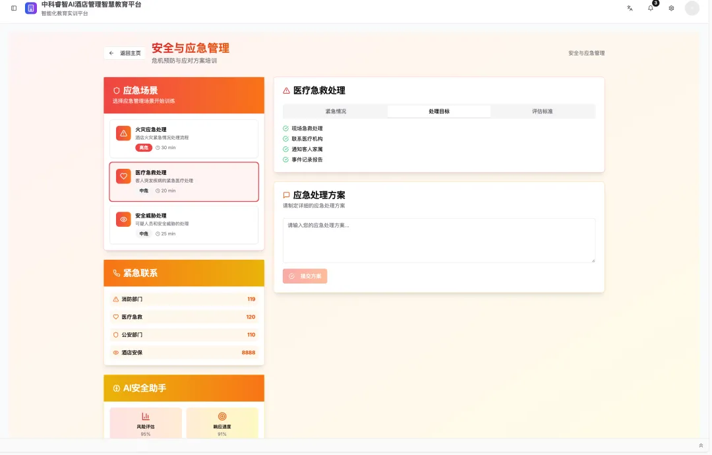Open the settings gear icon
Image resolution: width=712 pixels, height=455 pixels.
[x=671, y=8]
